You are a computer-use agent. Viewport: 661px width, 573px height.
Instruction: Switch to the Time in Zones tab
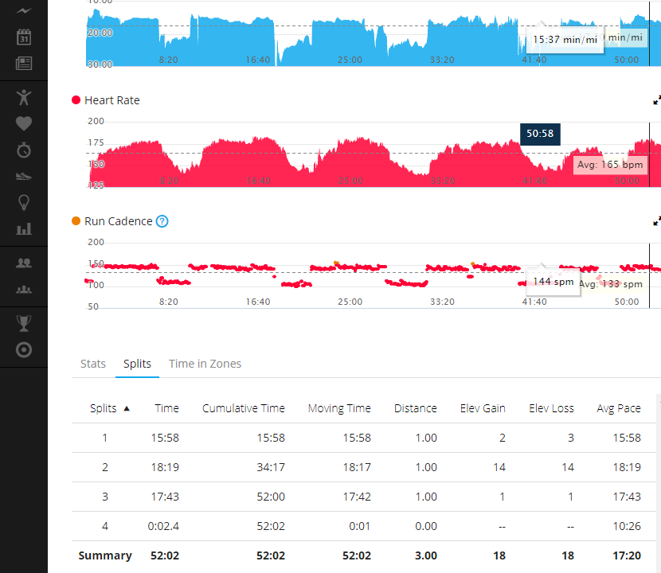[205, 364]
